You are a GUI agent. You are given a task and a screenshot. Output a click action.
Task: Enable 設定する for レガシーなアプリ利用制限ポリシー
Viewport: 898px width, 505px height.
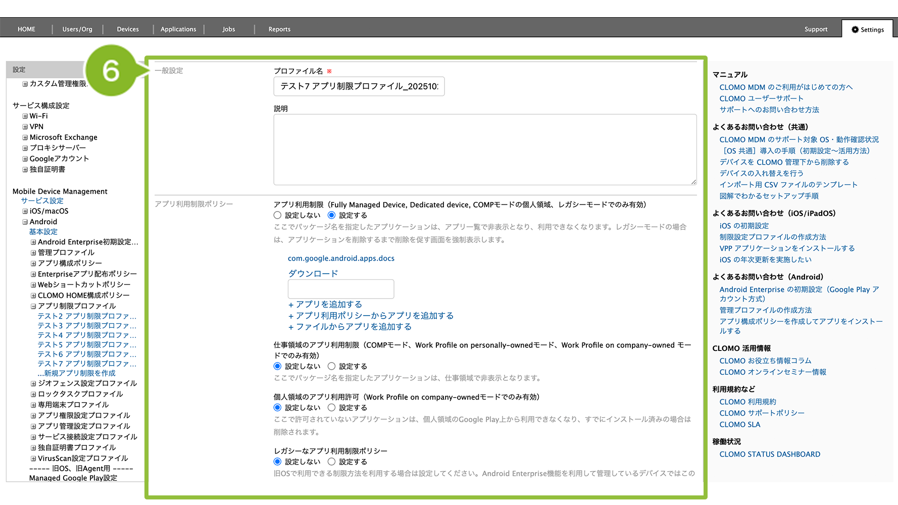tap(332, 462)
